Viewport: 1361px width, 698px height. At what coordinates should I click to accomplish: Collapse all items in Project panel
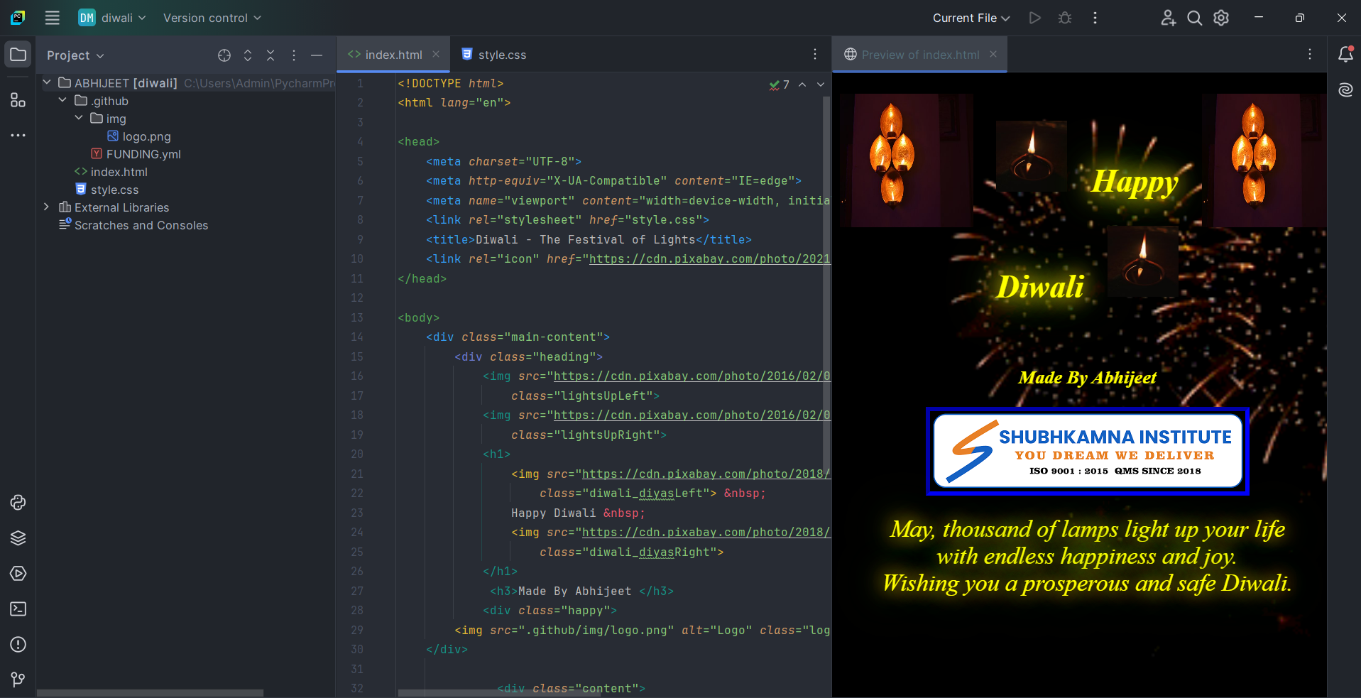click(x=270, y=55)
